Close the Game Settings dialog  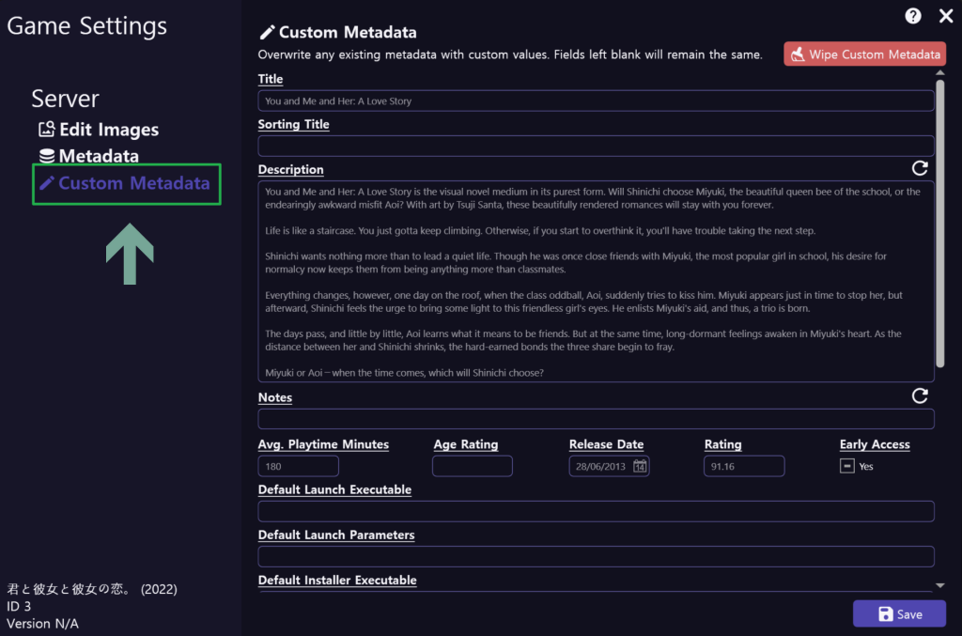coord(942,16)
